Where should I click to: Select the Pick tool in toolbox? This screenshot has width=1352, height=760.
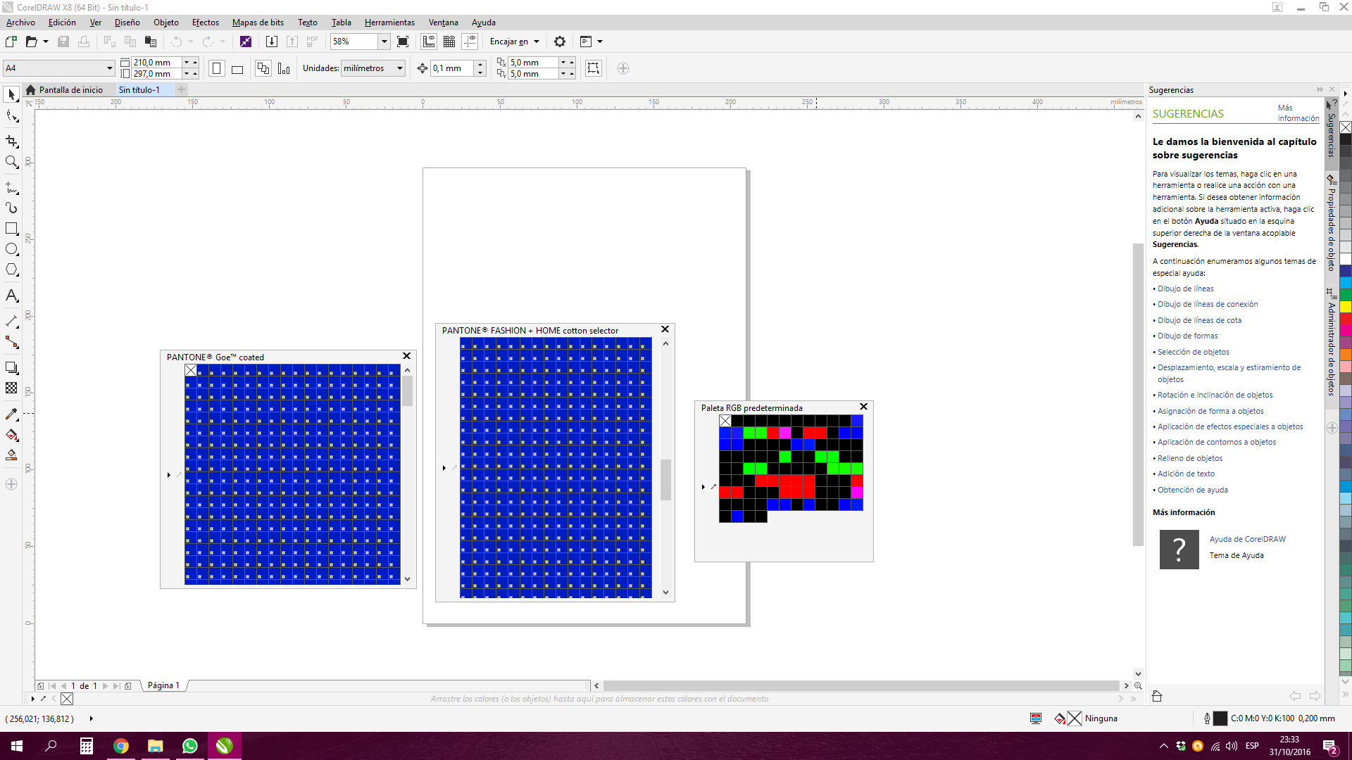point(11,94)
